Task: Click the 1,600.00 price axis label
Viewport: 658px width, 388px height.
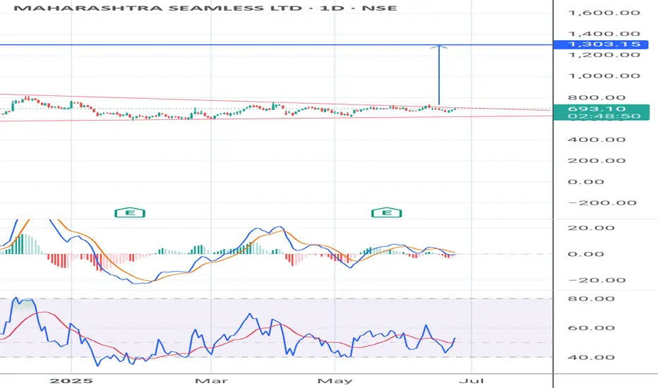Action: (x=604, y=13)
